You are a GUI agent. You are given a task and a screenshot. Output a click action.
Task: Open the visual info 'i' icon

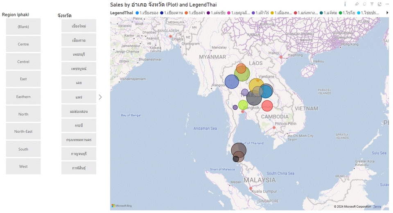(345, 4)
